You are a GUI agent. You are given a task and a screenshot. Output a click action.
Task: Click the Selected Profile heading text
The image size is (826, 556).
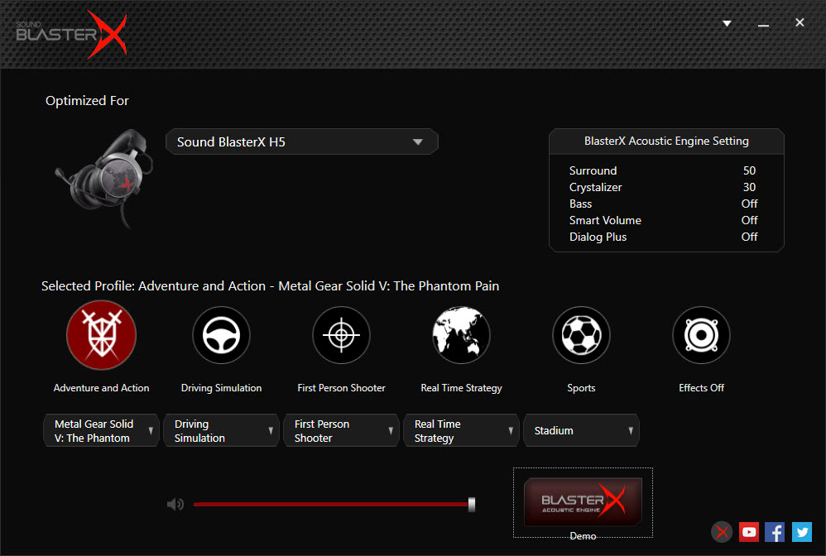coord(271,286)
